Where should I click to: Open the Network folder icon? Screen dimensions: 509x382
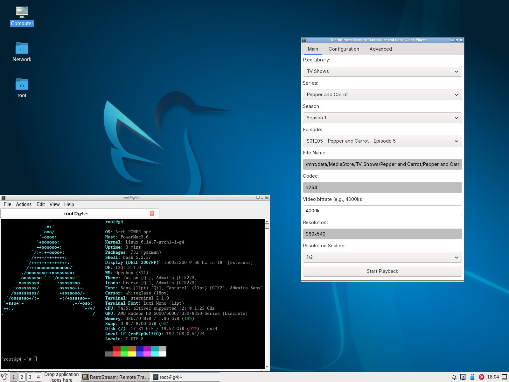pos(22,49)
